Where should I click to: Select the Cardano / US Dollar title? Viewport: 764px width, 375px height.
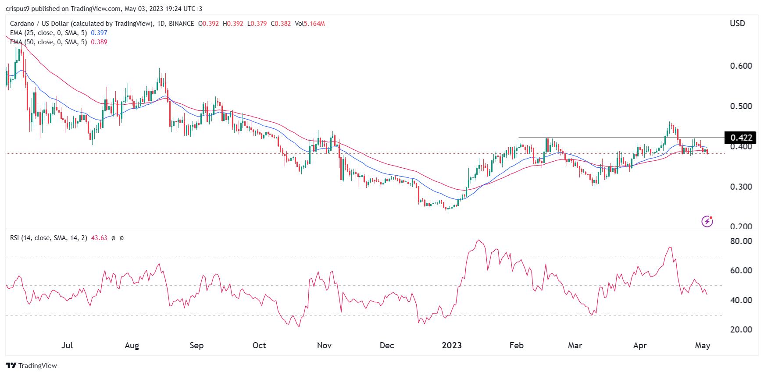coord(102,24)
